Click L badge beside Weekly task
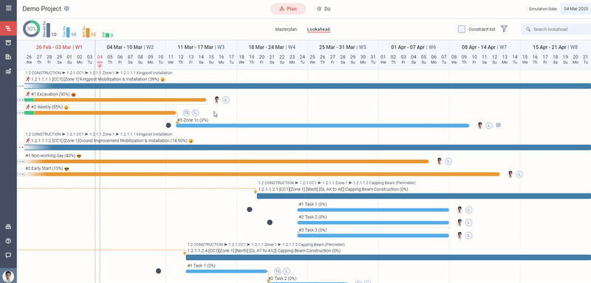Image resolution: width=591 pixels, height=283 pixels. (x=195, y=112)
